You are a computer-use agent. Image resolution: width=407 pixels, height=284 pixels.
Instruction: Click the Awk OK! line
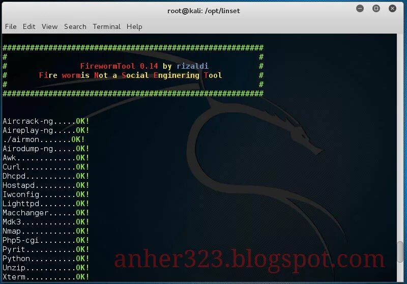click(46, 158)
